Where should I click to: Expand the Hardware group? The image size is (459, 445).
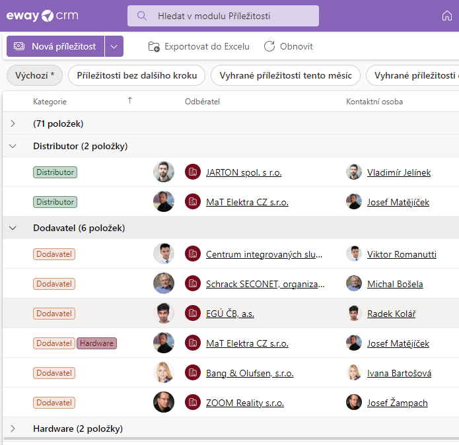click(x=13, y=428)
